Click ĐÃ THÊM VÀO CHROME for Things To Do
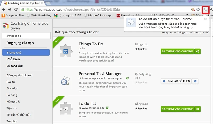 coord(177,51)
